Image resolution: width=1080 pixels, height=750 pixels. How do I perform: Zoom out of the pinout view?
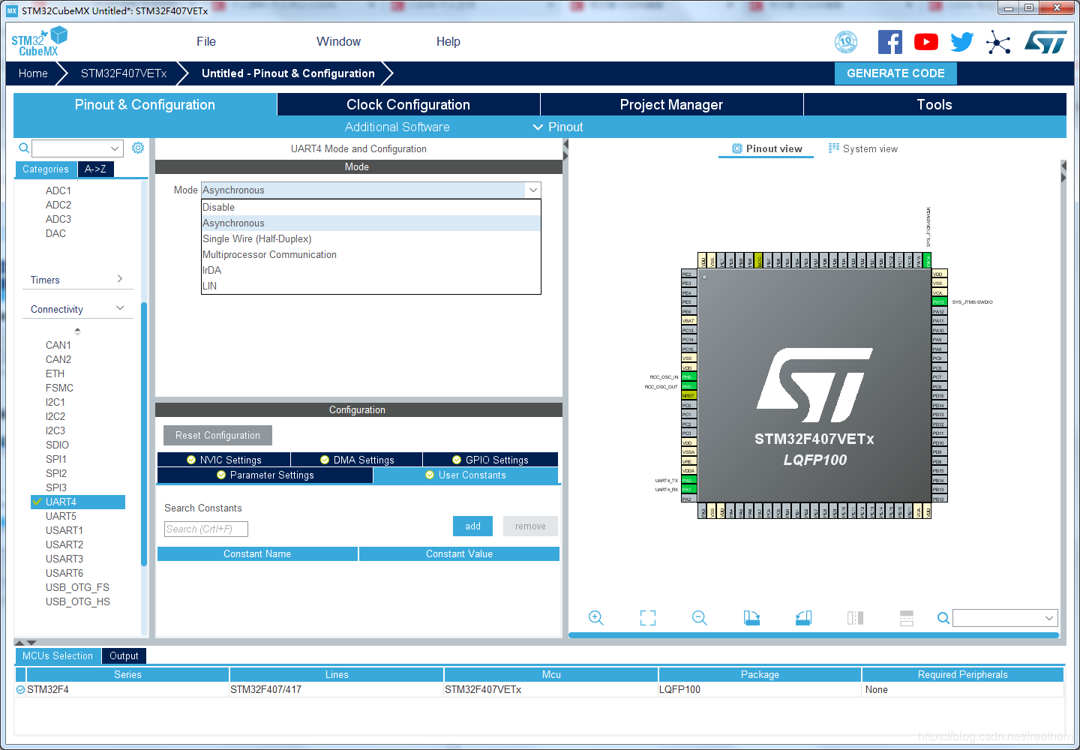[x=700, y=618]
